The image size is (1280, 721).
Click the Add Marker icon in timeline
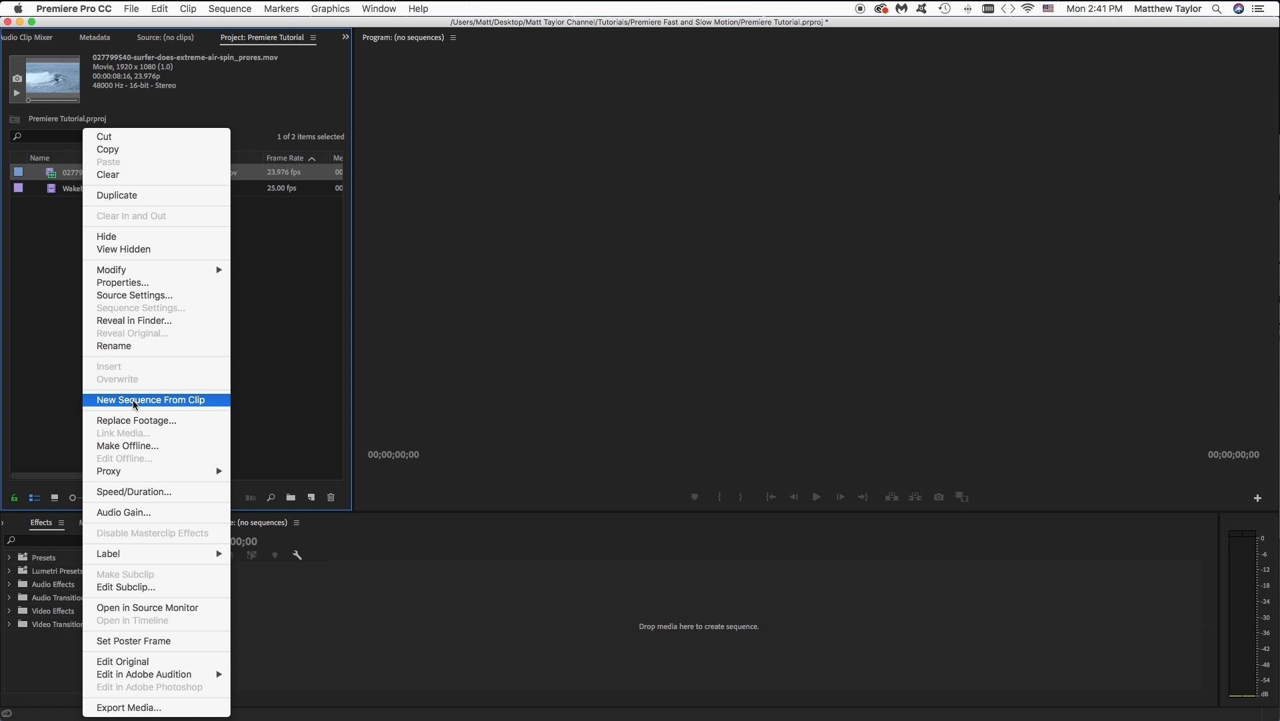[x=275, y=555]
